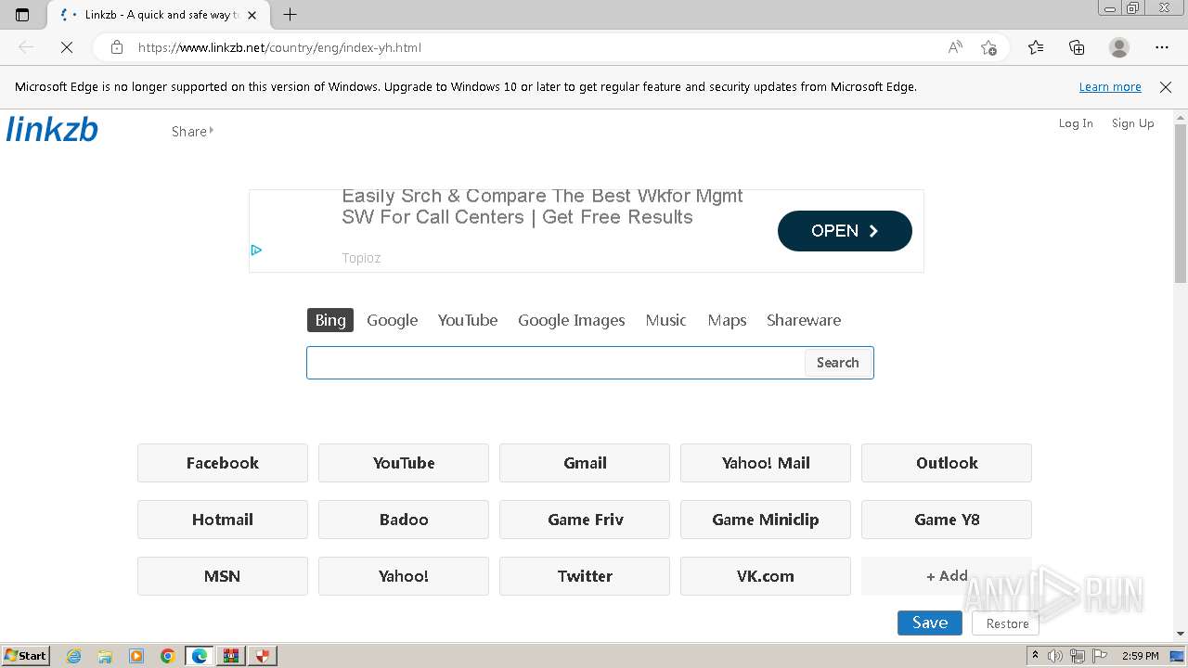Viewport: 1188px width, 668px height.
Task: Click the linkzb logo
Action: coord(52,129)
